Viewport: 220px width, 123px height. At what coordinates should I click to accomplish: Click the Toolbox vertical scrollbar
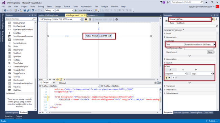pyautogui.click(x=35, y=66)
